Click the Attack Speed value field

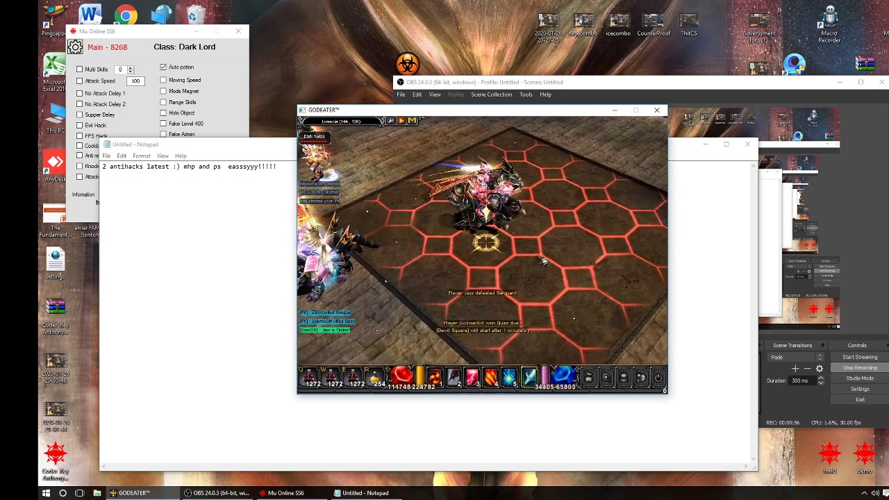[135, 81]
